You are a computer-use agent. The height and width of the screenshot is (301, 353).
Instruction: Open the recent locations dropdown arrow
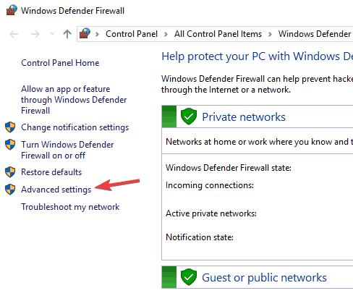point(52,34)
